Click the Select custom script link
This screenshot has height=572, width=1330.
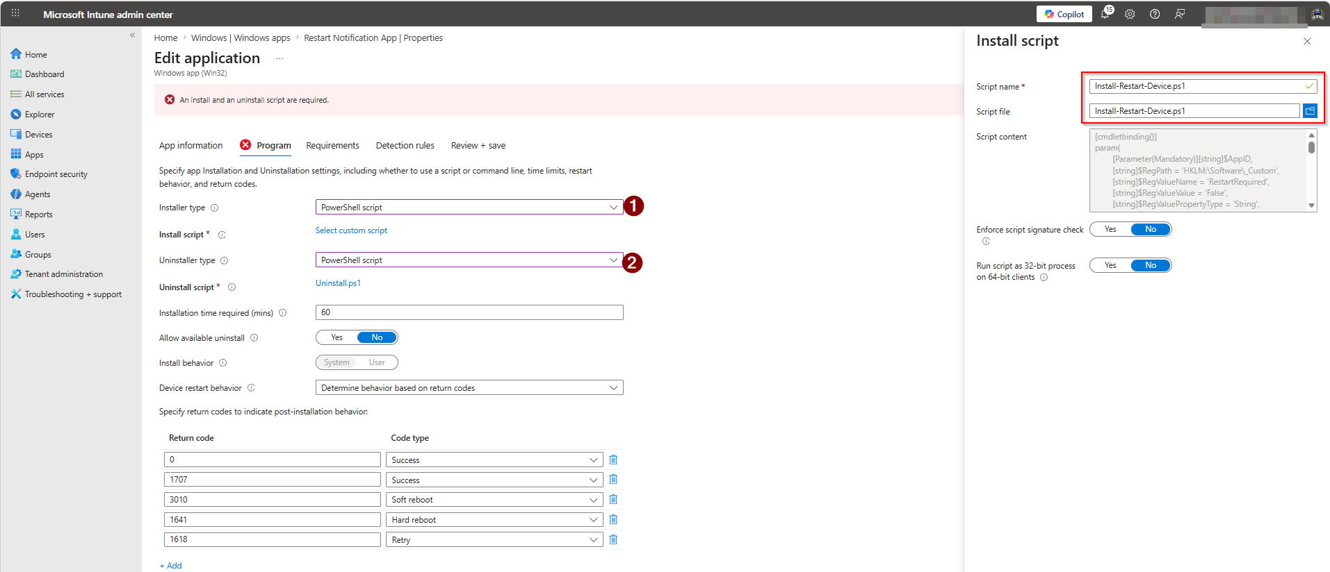coord(351,230)
